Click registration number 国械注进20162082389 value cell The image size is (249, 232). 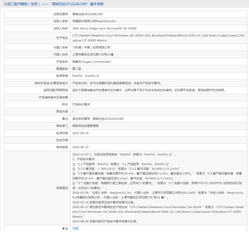click(88, 14)
